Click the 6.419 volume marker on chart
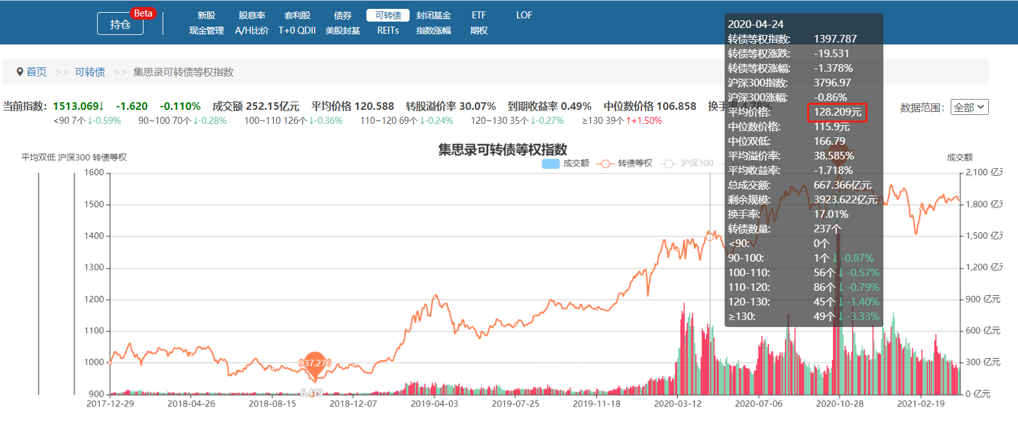Screen dimensions: 1018x421 tap(312, 393)
